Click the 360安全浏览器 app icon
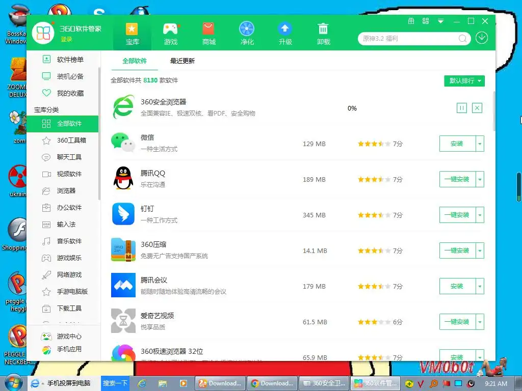Viewport: 522px width, 391px height. click(x=123, y=107)
